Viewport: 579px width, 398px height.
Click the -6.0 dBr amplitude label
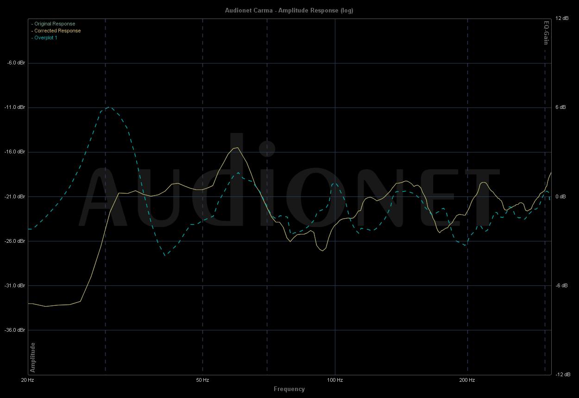[x=16, y=63]
